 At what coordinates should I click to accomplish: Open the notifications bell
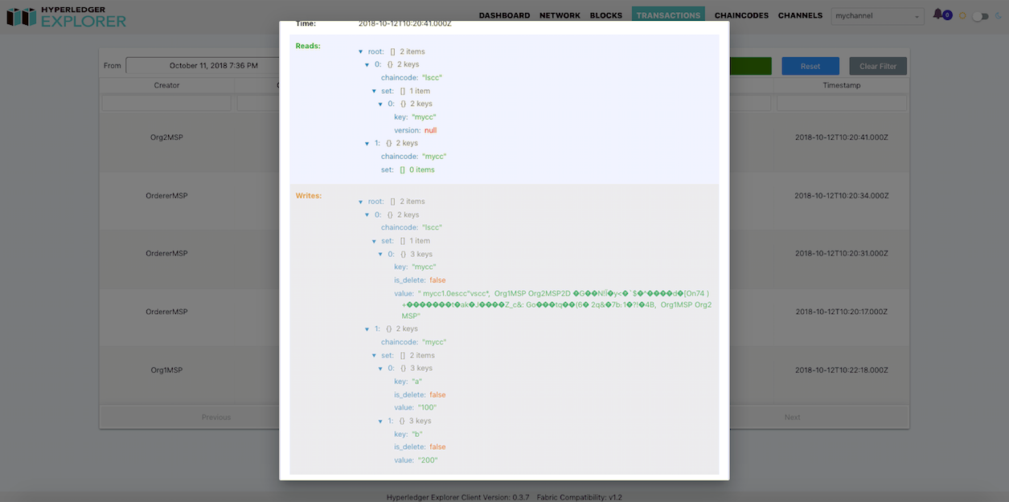coord(937,14)
